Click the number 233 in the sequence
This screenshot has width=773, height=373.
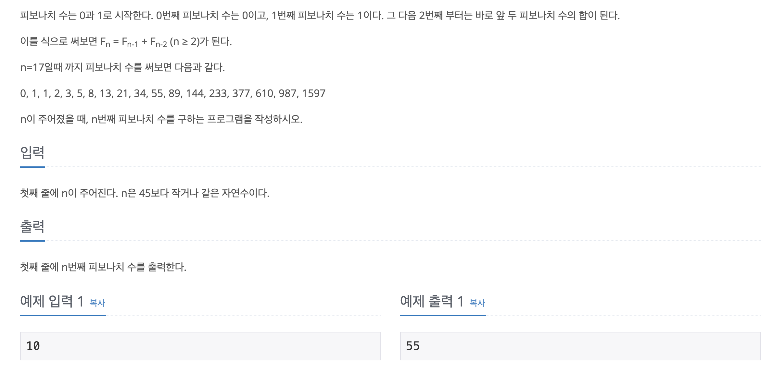[218, 93]
